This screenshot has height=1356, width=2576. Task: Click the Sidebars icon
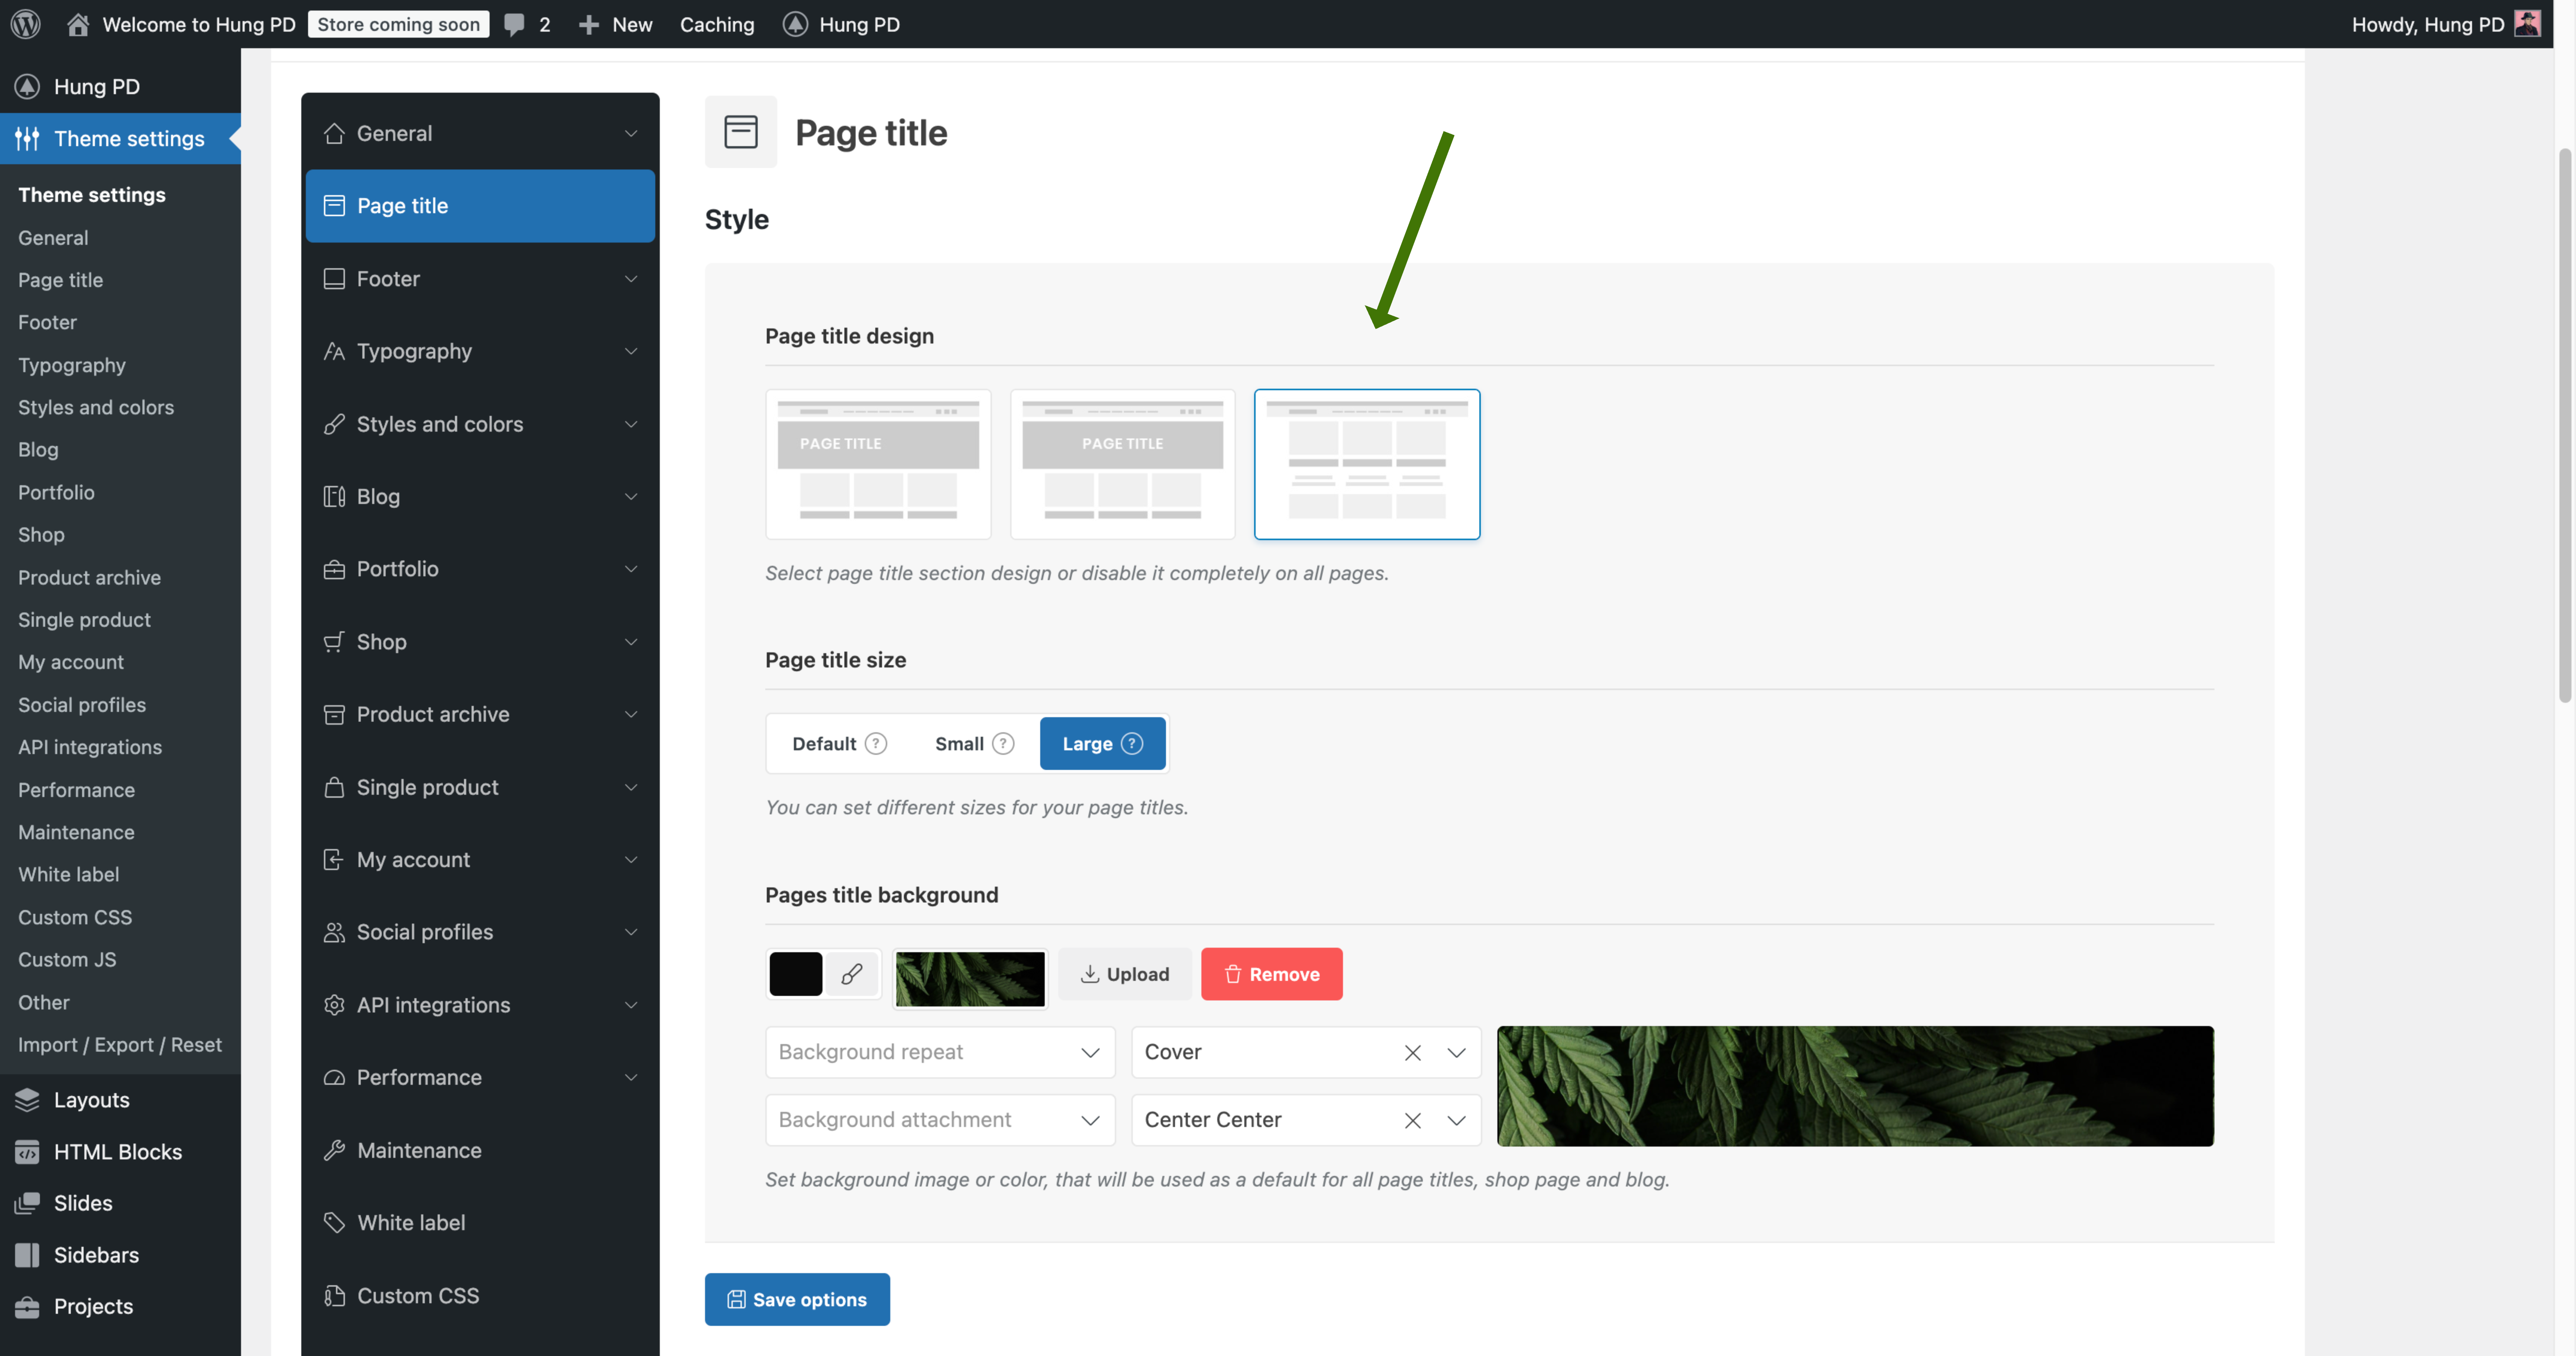coord(27,1255)
